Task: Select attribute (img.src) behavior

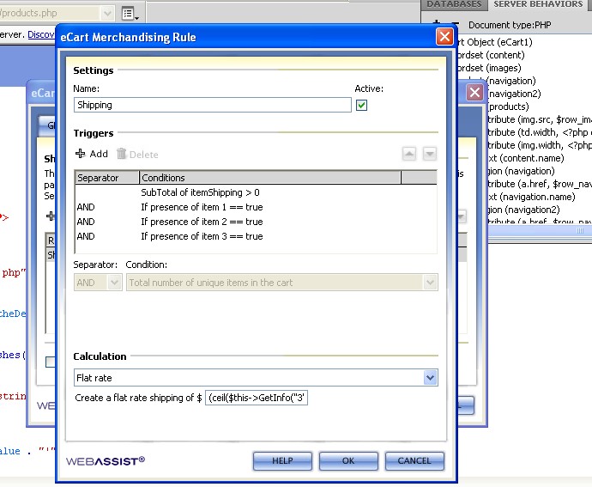Action: tap(540, 119)
